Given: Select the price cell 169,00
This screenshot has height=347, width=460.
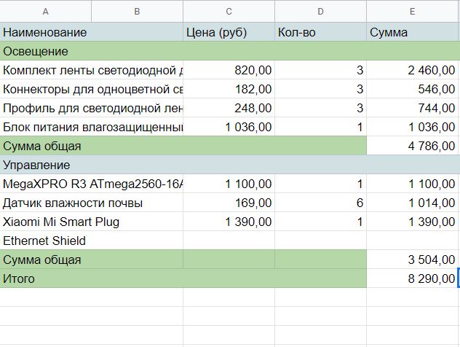Looking at the screenshot, I should coord(229,203).
